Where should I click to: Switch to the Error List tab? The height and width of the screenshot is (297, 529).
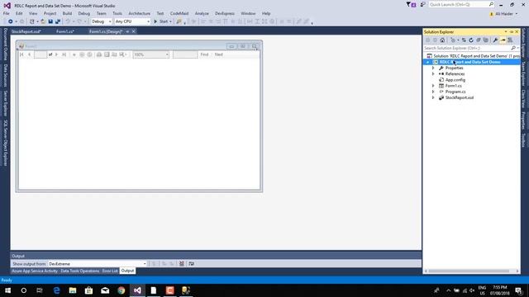point(110,271)
